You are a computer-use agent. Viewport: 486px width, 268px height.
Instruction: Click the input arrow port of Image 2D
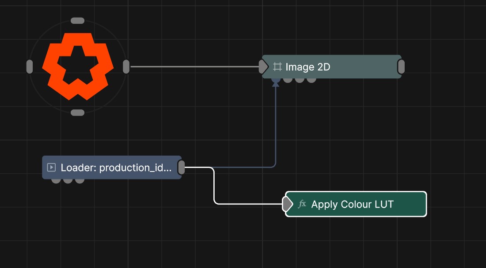point(263,67)
